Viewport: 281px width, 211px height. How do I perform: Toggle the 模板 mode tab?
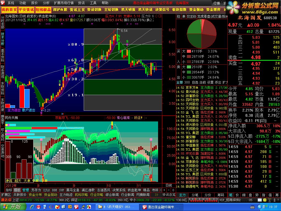click(x=17, y=190)
